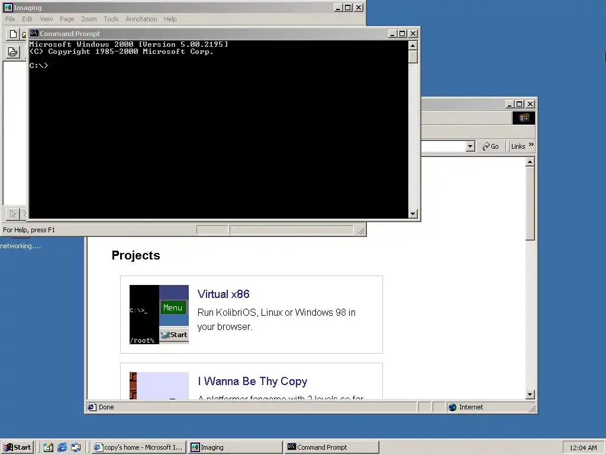Click the 'For Help, press F1' status text
Image resolution: width=606 pixels, height=455 pixels.
[29, 230]
